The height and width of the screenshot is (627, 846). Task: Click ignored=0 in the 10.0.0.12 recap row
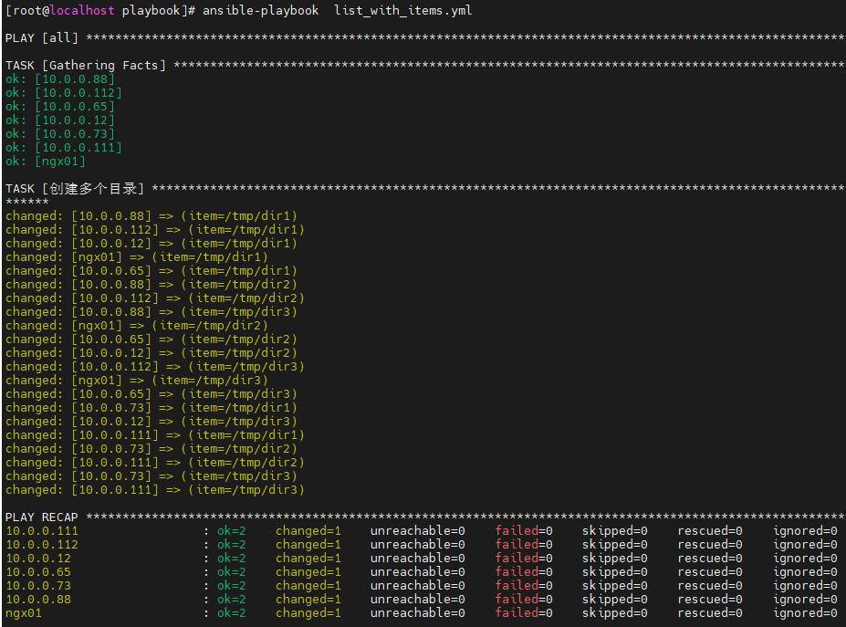pos(805,559)
